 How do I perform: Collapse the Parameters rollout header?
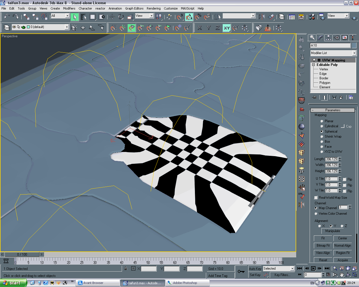[333, 110]
